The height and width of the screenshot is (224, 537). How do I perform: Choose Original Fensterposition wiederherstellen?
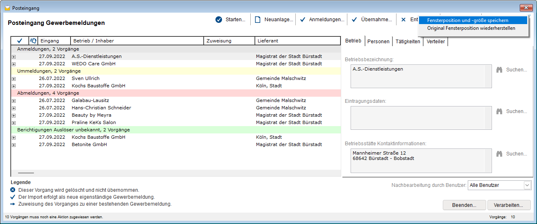coord(471,28)
